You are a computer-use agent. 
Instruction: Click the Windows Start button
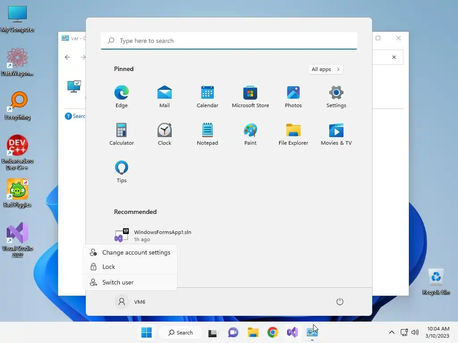(146, 332)
